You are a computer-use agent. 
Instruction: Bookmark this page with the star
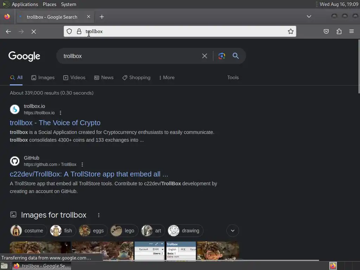pos(291,31)
